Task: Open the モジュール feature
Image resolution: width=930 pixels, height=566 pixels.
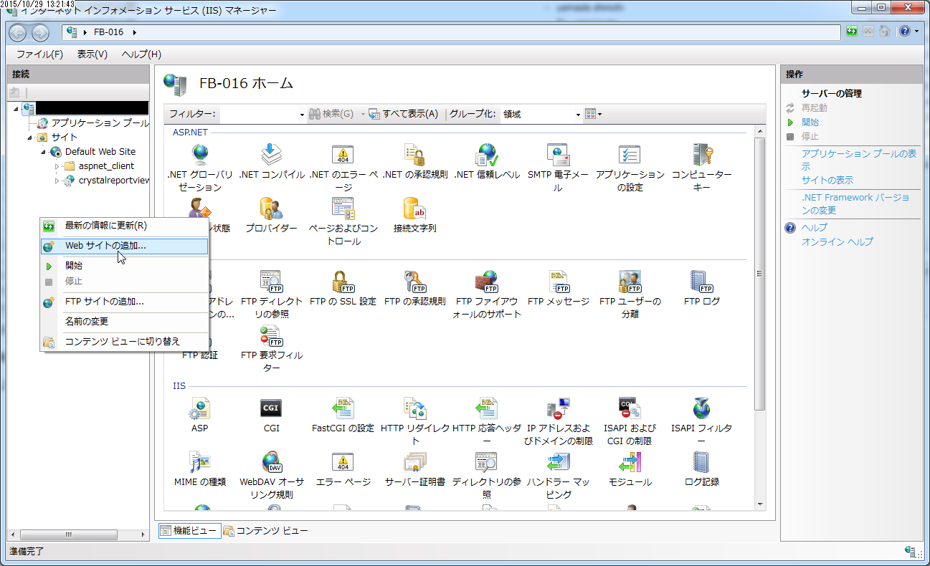Action: click(630, 469)
